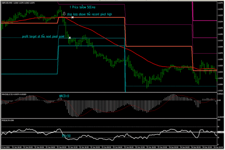
Task: Click the 1.6050 price axis value
Action: pyautogui.click(x=220, y=60)
